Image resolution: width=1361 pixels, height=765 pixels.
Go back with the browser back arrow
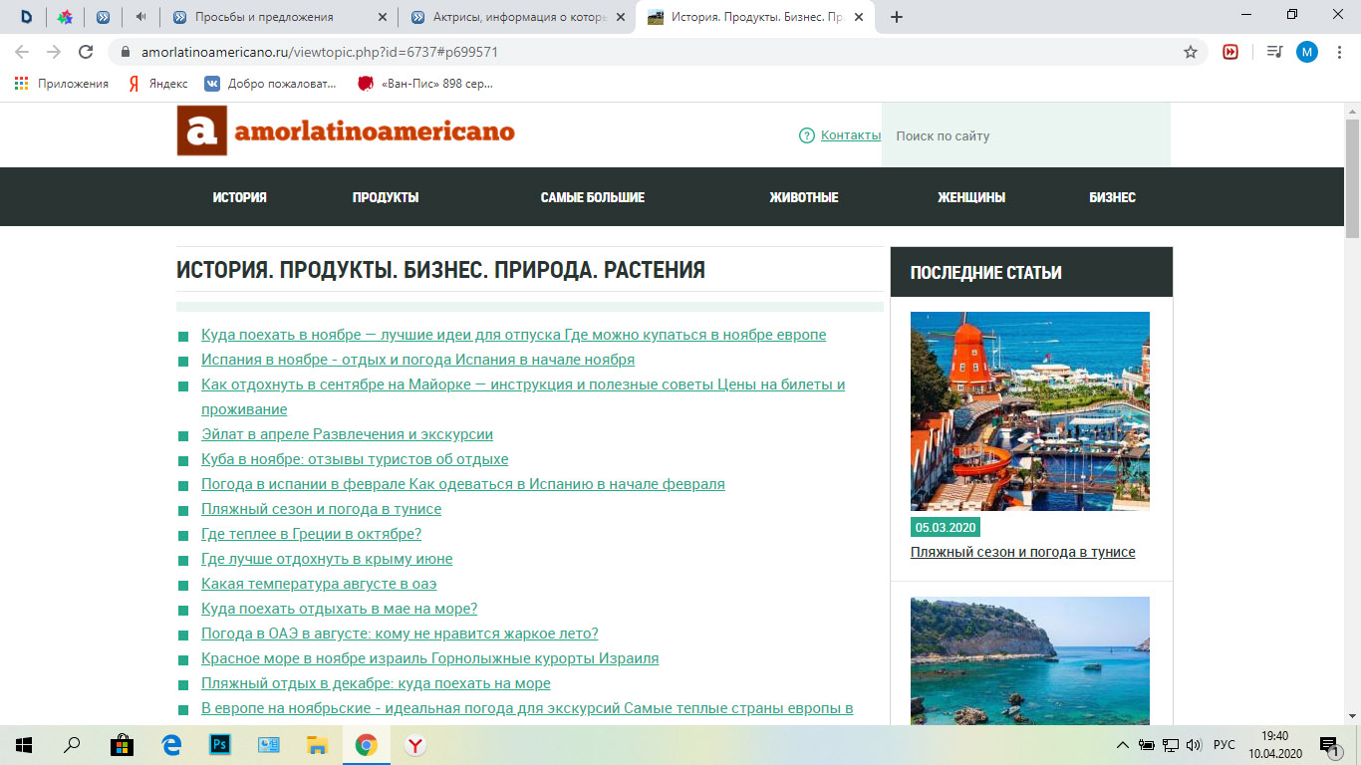click(22, 52)
